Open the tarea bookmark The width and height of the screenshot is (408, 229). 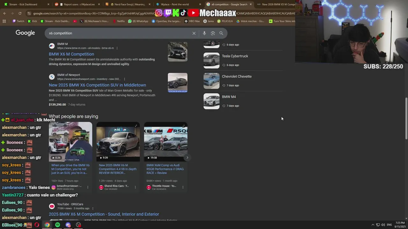(208, 21)
